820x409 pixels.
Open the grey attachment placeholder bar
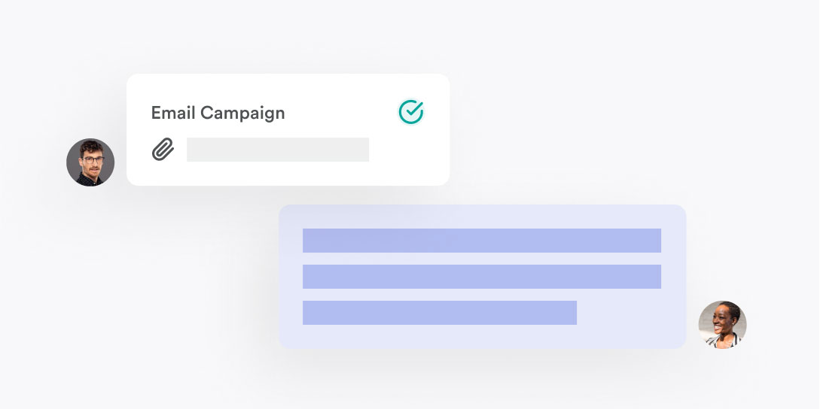(x=278, y=150)
